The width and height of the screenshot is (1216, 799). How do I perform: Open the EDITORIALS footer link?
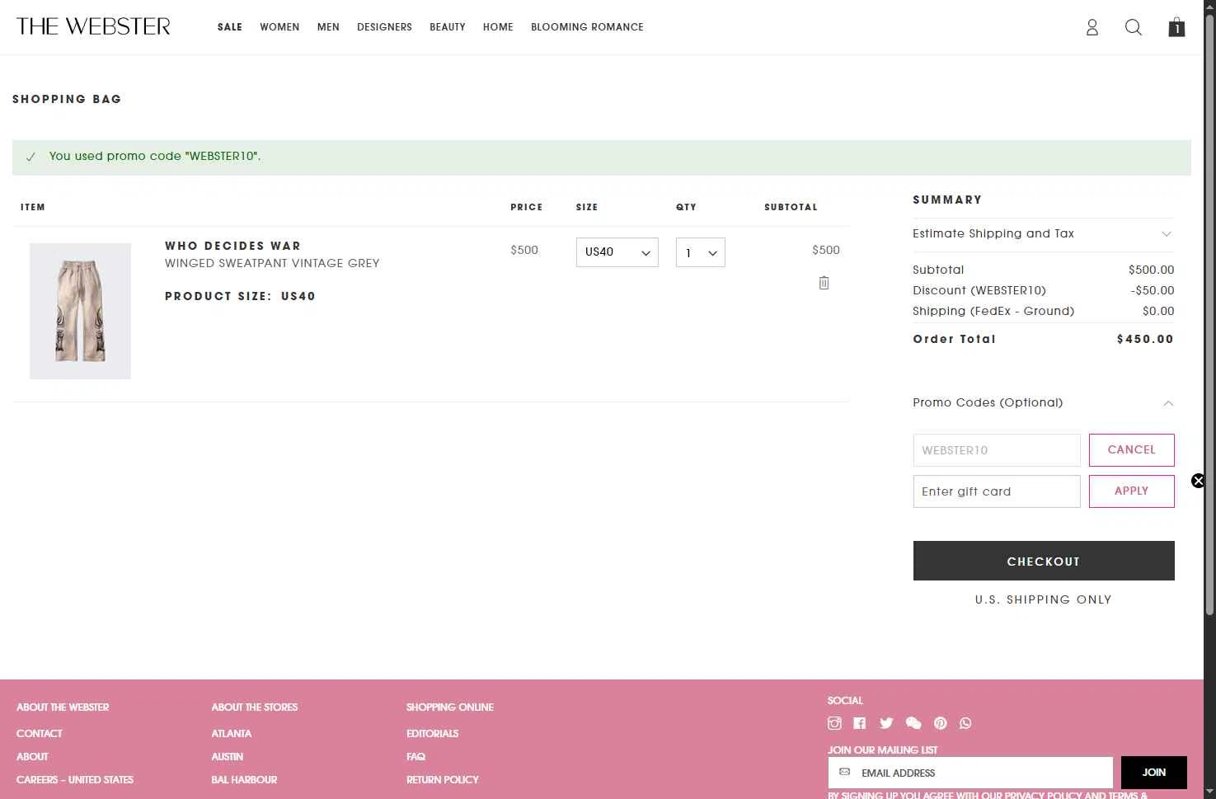[x=432, y=733]
